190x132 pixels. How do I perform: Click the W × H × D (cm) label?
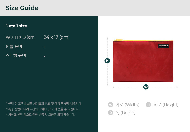(21, 37)
